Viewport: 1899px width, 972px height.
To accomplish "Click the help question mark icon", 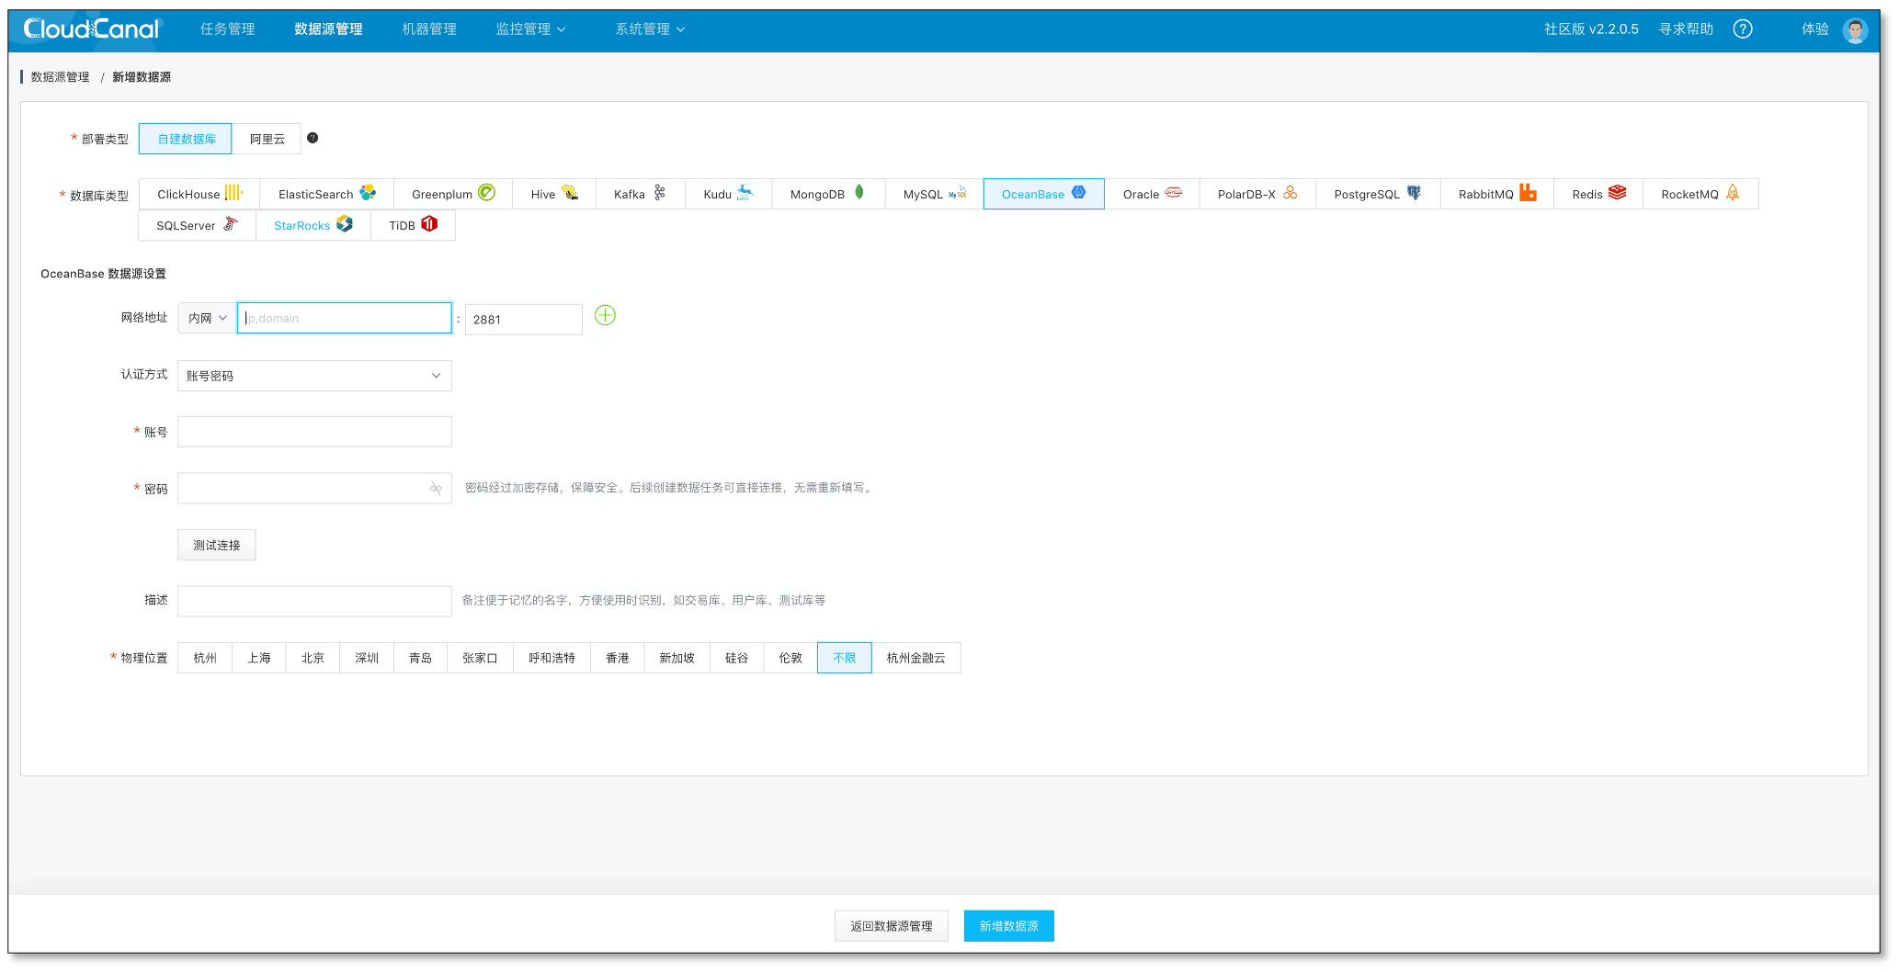I will click(x=1742, y=29).
